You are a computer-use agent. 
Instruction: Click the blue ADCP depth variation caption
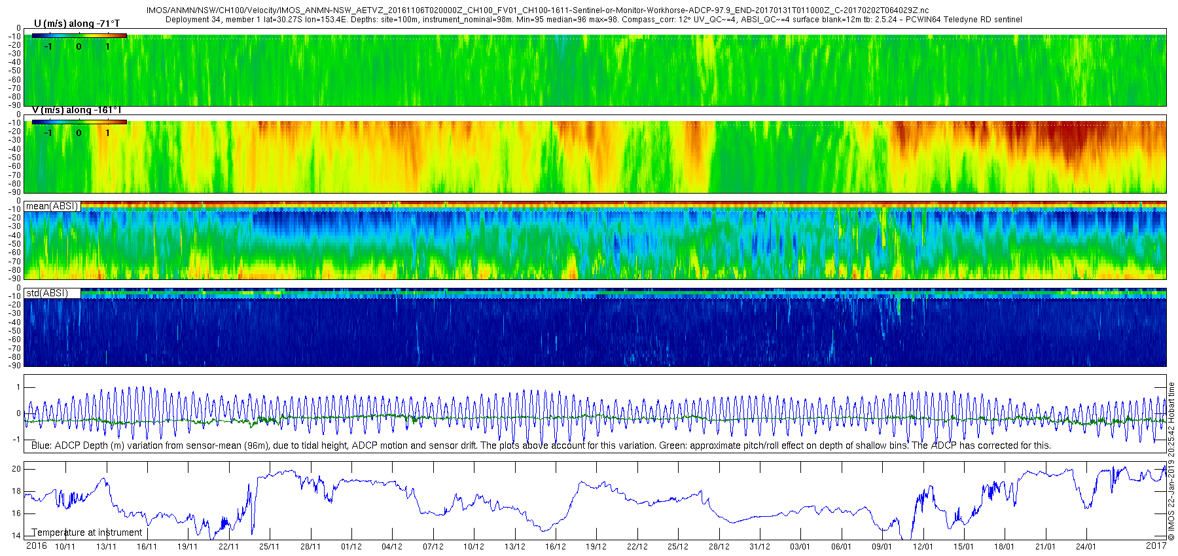pos(541,445)
